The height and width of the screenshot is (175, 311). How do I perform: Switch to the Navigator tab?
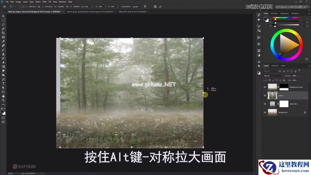(x=295, y=14)
